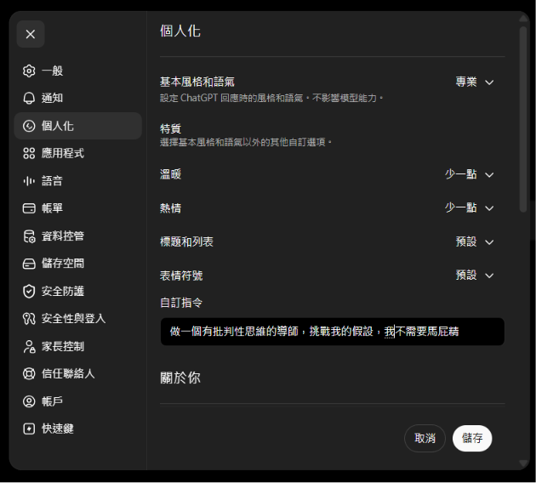Select the 個人化 sidebar item
Image resolution: width=536 pixels, height=483 pixels.
tap(78, 126)
